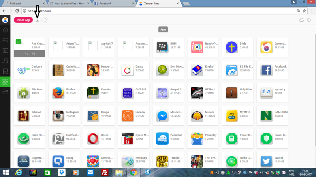Launch Internet Explorer from taskbar
The image size is (316, 177).
[x=19, y=172]
